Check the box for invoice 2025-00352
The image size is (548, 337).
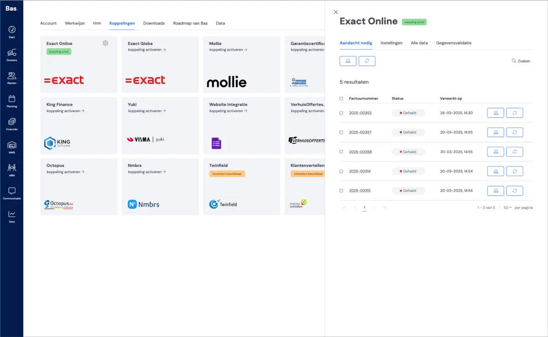(341, 113)
